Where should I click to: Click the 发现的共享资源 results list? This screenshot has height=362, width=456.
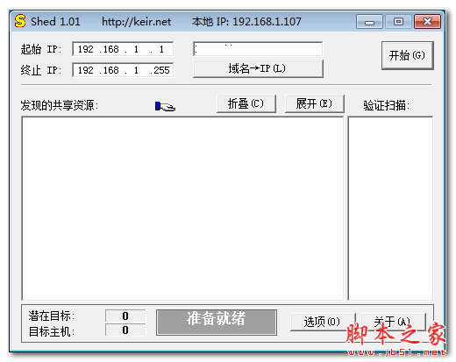(182, 209)
